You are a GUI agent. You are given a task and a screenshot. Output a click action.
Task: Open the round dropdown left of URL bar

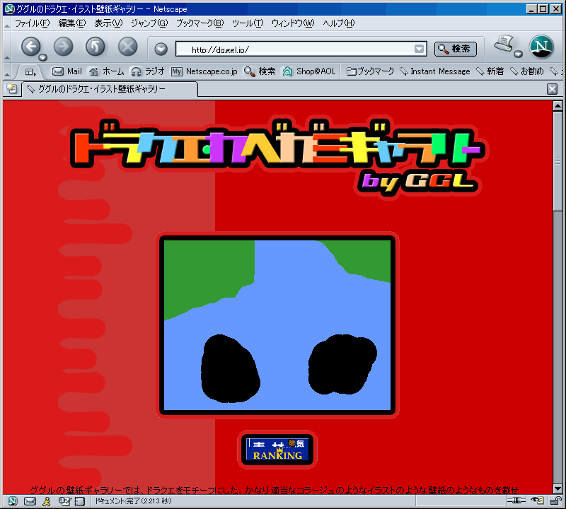161,49
